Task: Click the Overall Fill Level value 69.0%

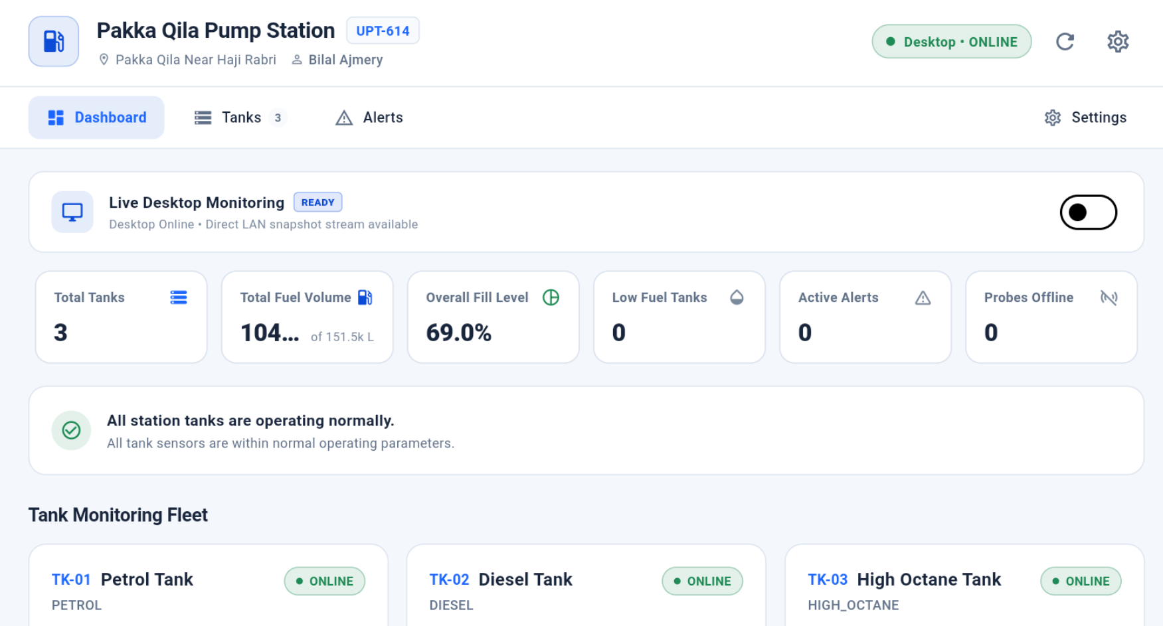Action: point(459,333)
